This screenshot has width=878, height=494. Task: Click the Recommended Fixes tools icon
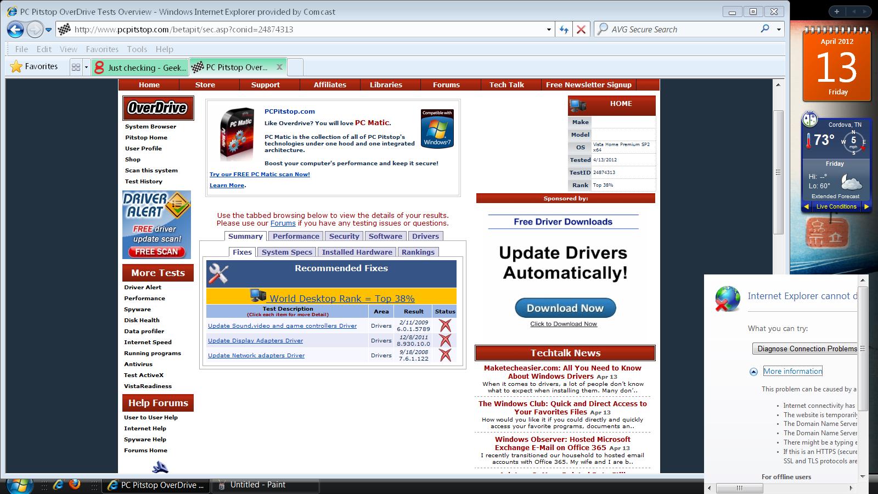[218, 273]
